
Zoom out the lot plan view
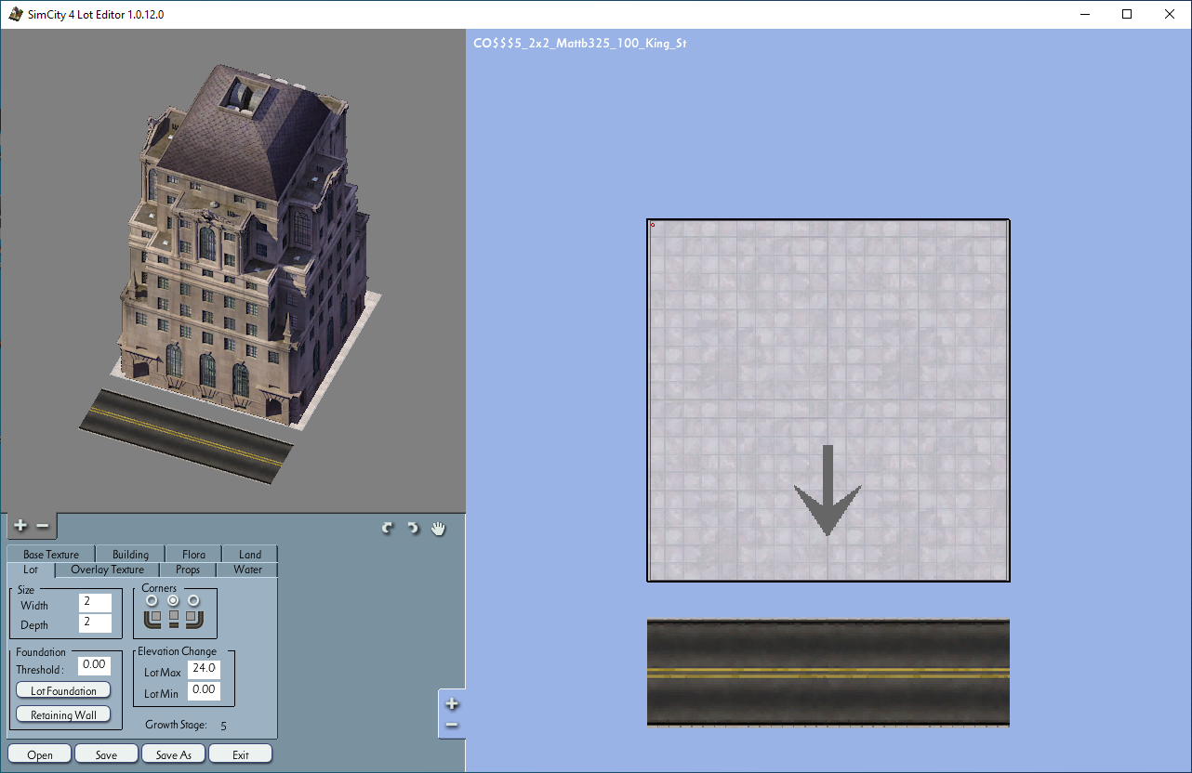pyautogui.click(x=452, y=725)
